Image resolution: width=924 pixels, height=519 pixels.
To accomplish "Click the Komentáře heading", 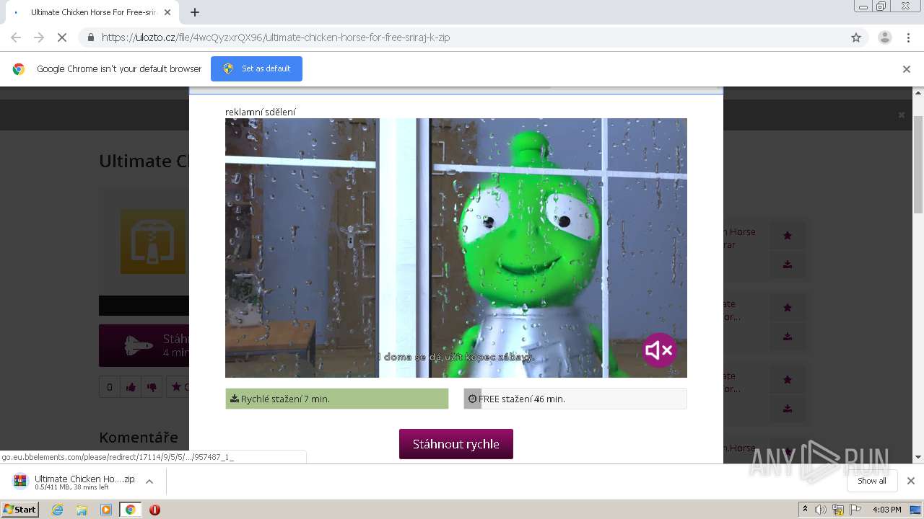I will 139,438.
